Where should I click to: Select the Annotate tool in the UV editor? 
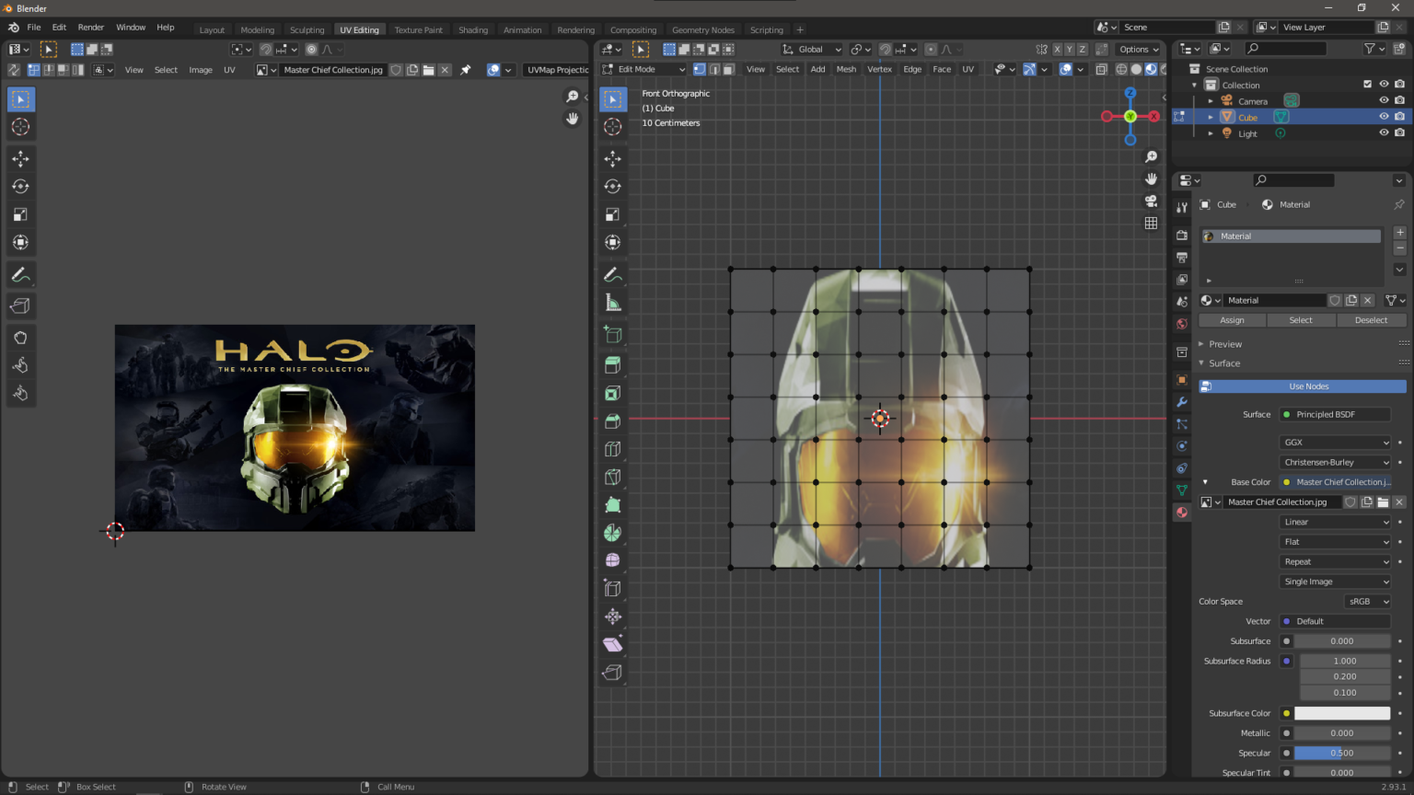click(20, 273)
